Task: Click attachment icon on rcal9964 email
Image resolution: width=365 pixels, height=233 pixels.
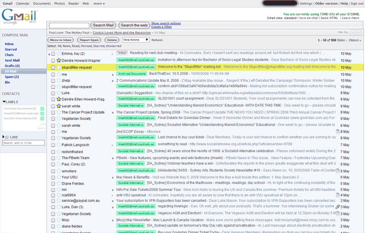Action: click(x=337, y=195)
